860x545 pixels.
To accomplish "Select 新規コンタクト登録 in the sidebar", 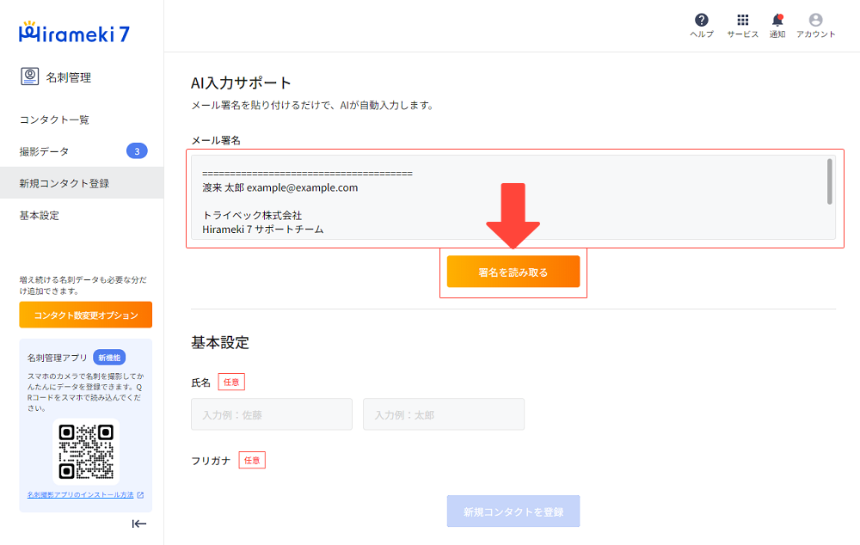I will (82, 182).
